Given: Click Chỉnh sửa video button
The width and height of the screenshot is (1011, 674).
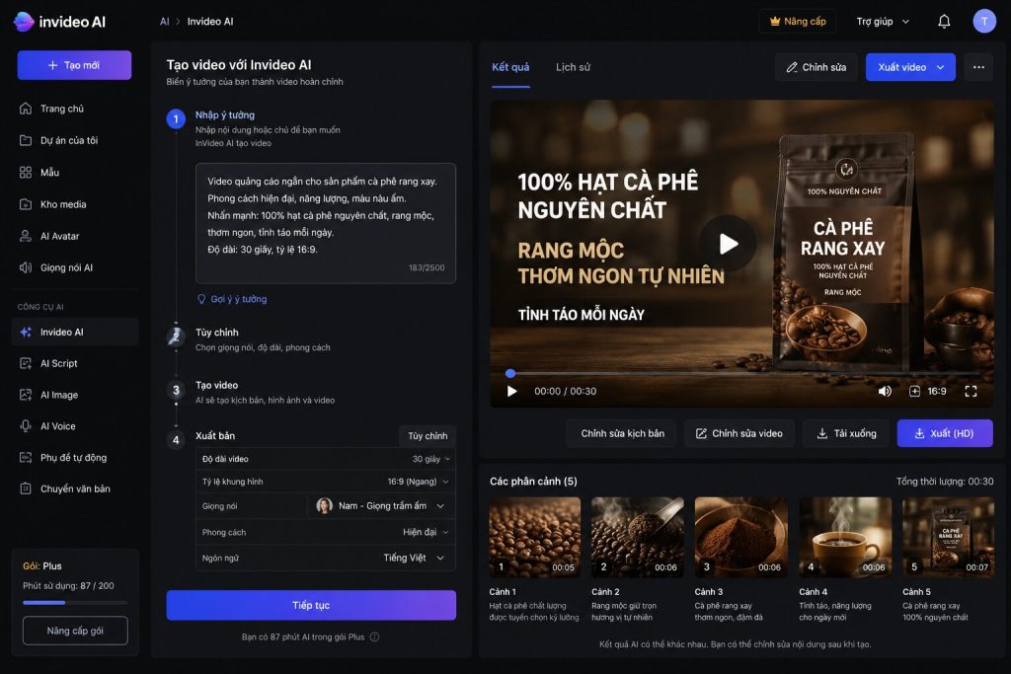Looking at the screenshot, I should coord(739,433).
